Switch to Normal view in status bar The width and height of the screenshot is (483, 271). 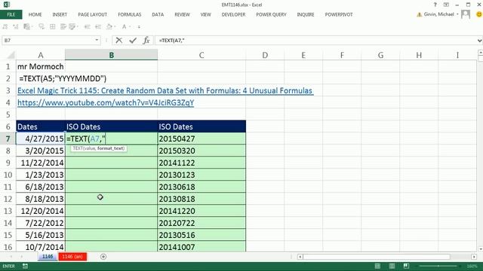click(x=377, y=266)
